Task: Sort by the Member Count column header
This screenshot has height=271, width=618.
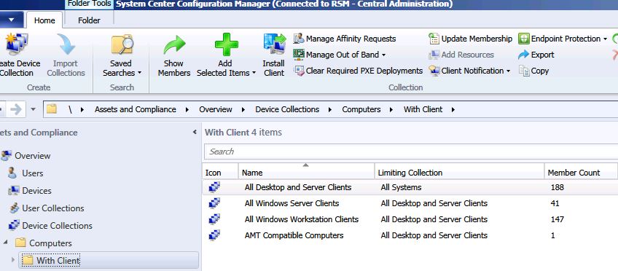Action: pos(581,171)
